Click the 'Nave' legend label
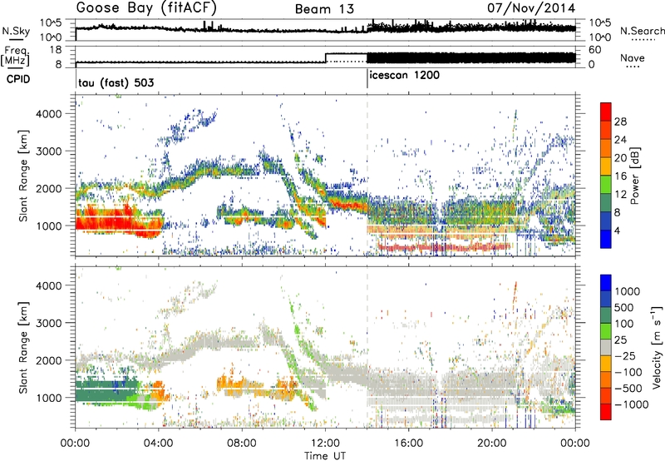 pyautogui.click(x=633, y=57)
